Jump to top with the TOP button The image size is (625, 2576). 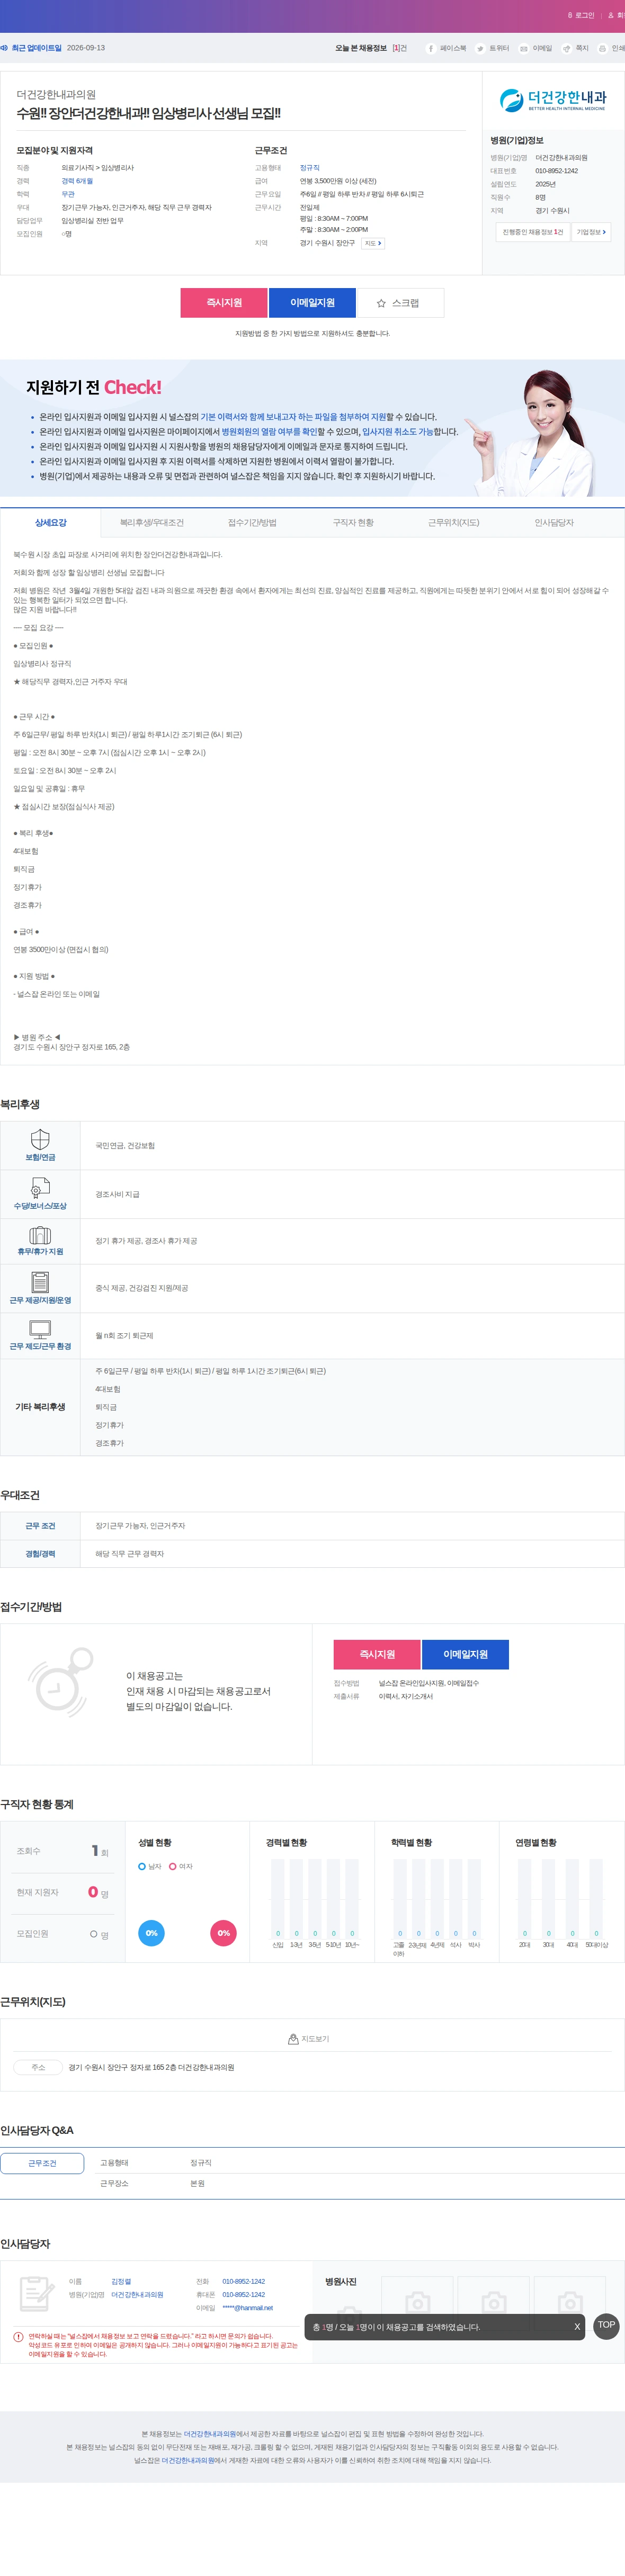606,2325
